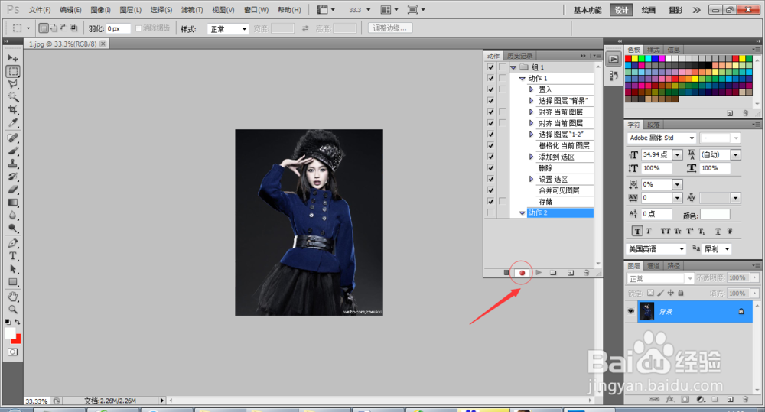Open the Adobe 黑体 Std font dropdown
765x412 pixels.
pyautogui.click(x=662, y=138)
